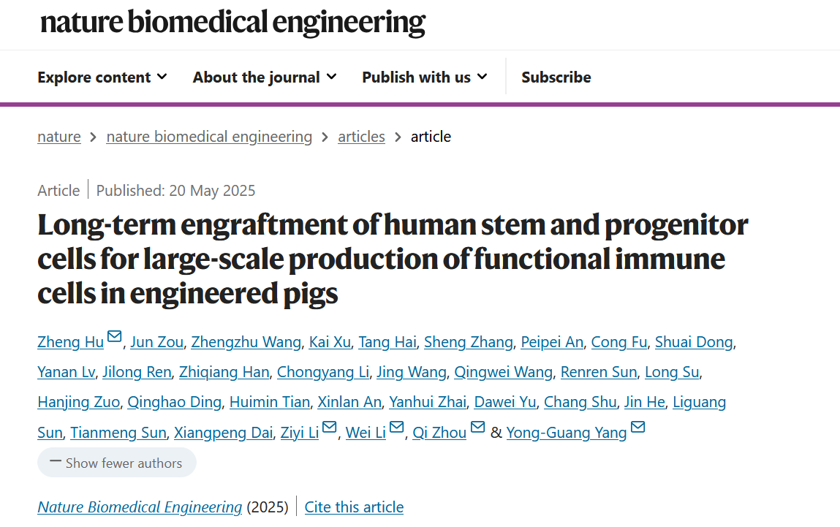The height and width of the screenshot is (527, 840).
Task: Click envelope icon beside Ziyi Li
Action: (x=329, y=428)
